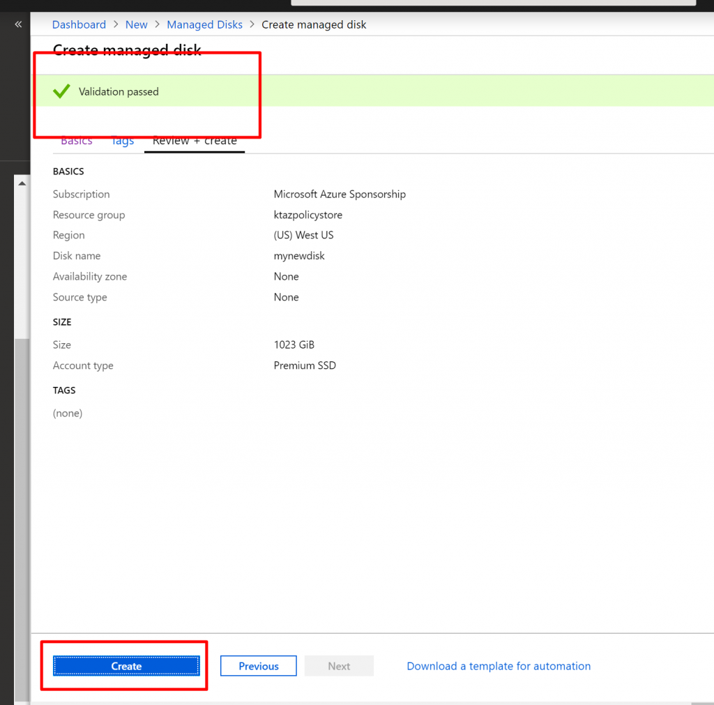The width and height of the screenshot is (714, 705).
Task: Open the New breadcrumb link
Action: pos(136,24)
